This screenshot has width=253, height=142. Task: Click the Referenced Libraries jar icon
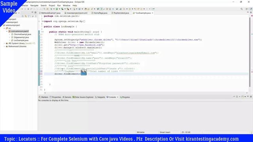click(x=7, y=47)
